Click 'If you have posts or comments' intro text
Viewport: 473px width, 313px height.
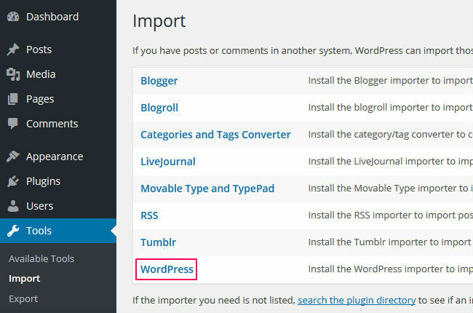tap(303, 51)
